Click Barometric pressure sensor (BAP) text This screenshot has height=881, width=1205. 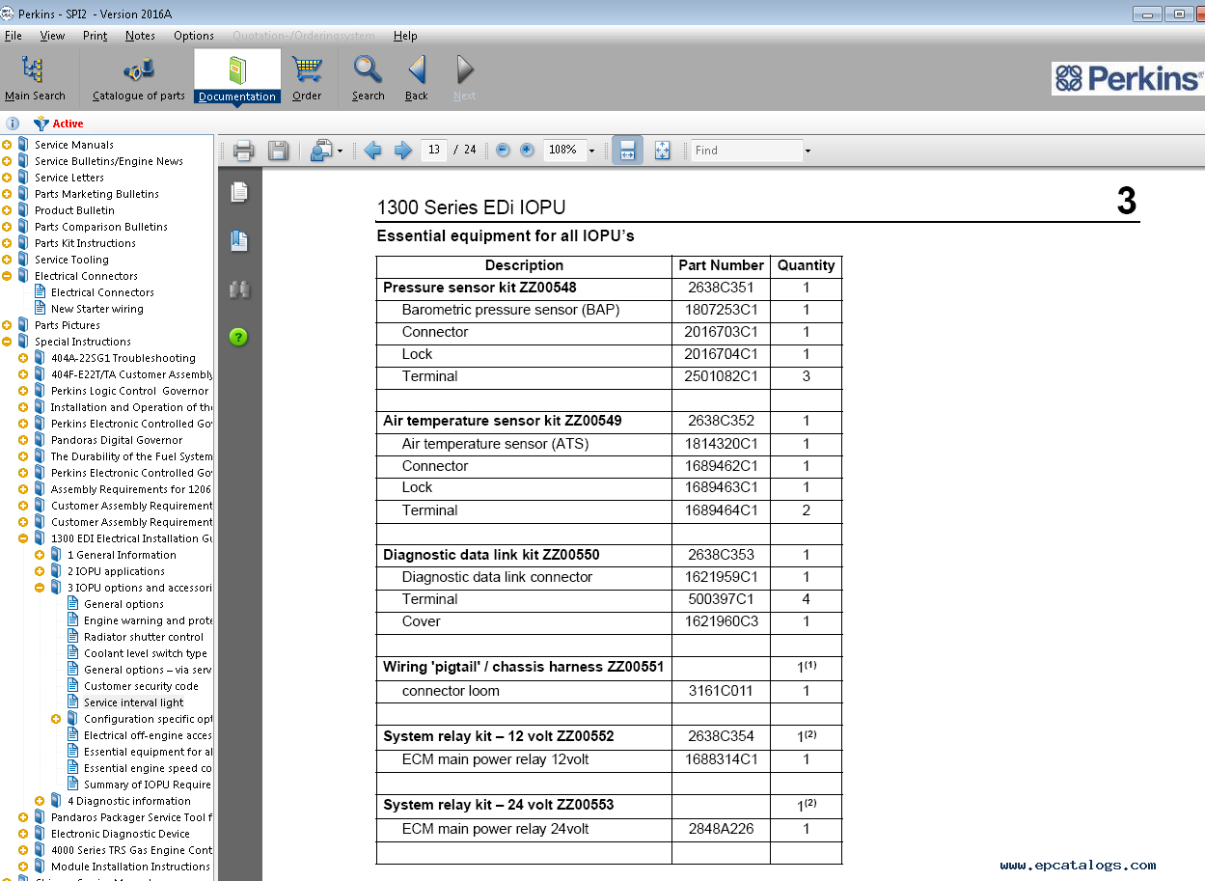click(510, 310)
